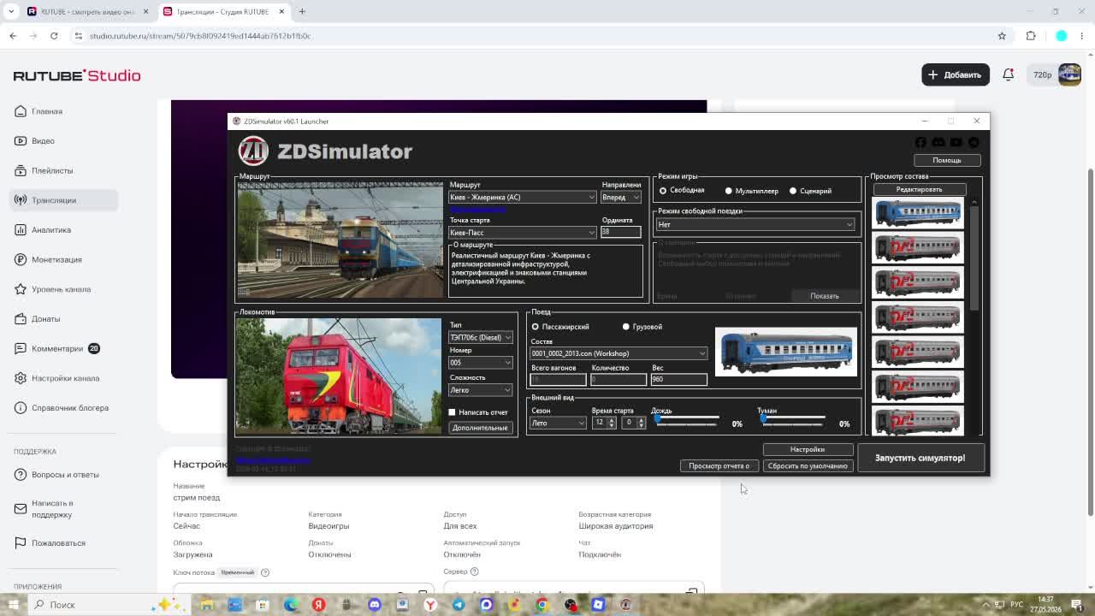Enable the Написать отчет checkbox
The width and height of the screenshot is (1095, 616).
(453, 412)
